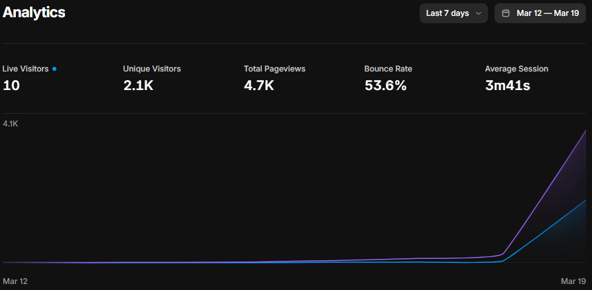Click the 4.1K y-axis label

coord(11,124)
